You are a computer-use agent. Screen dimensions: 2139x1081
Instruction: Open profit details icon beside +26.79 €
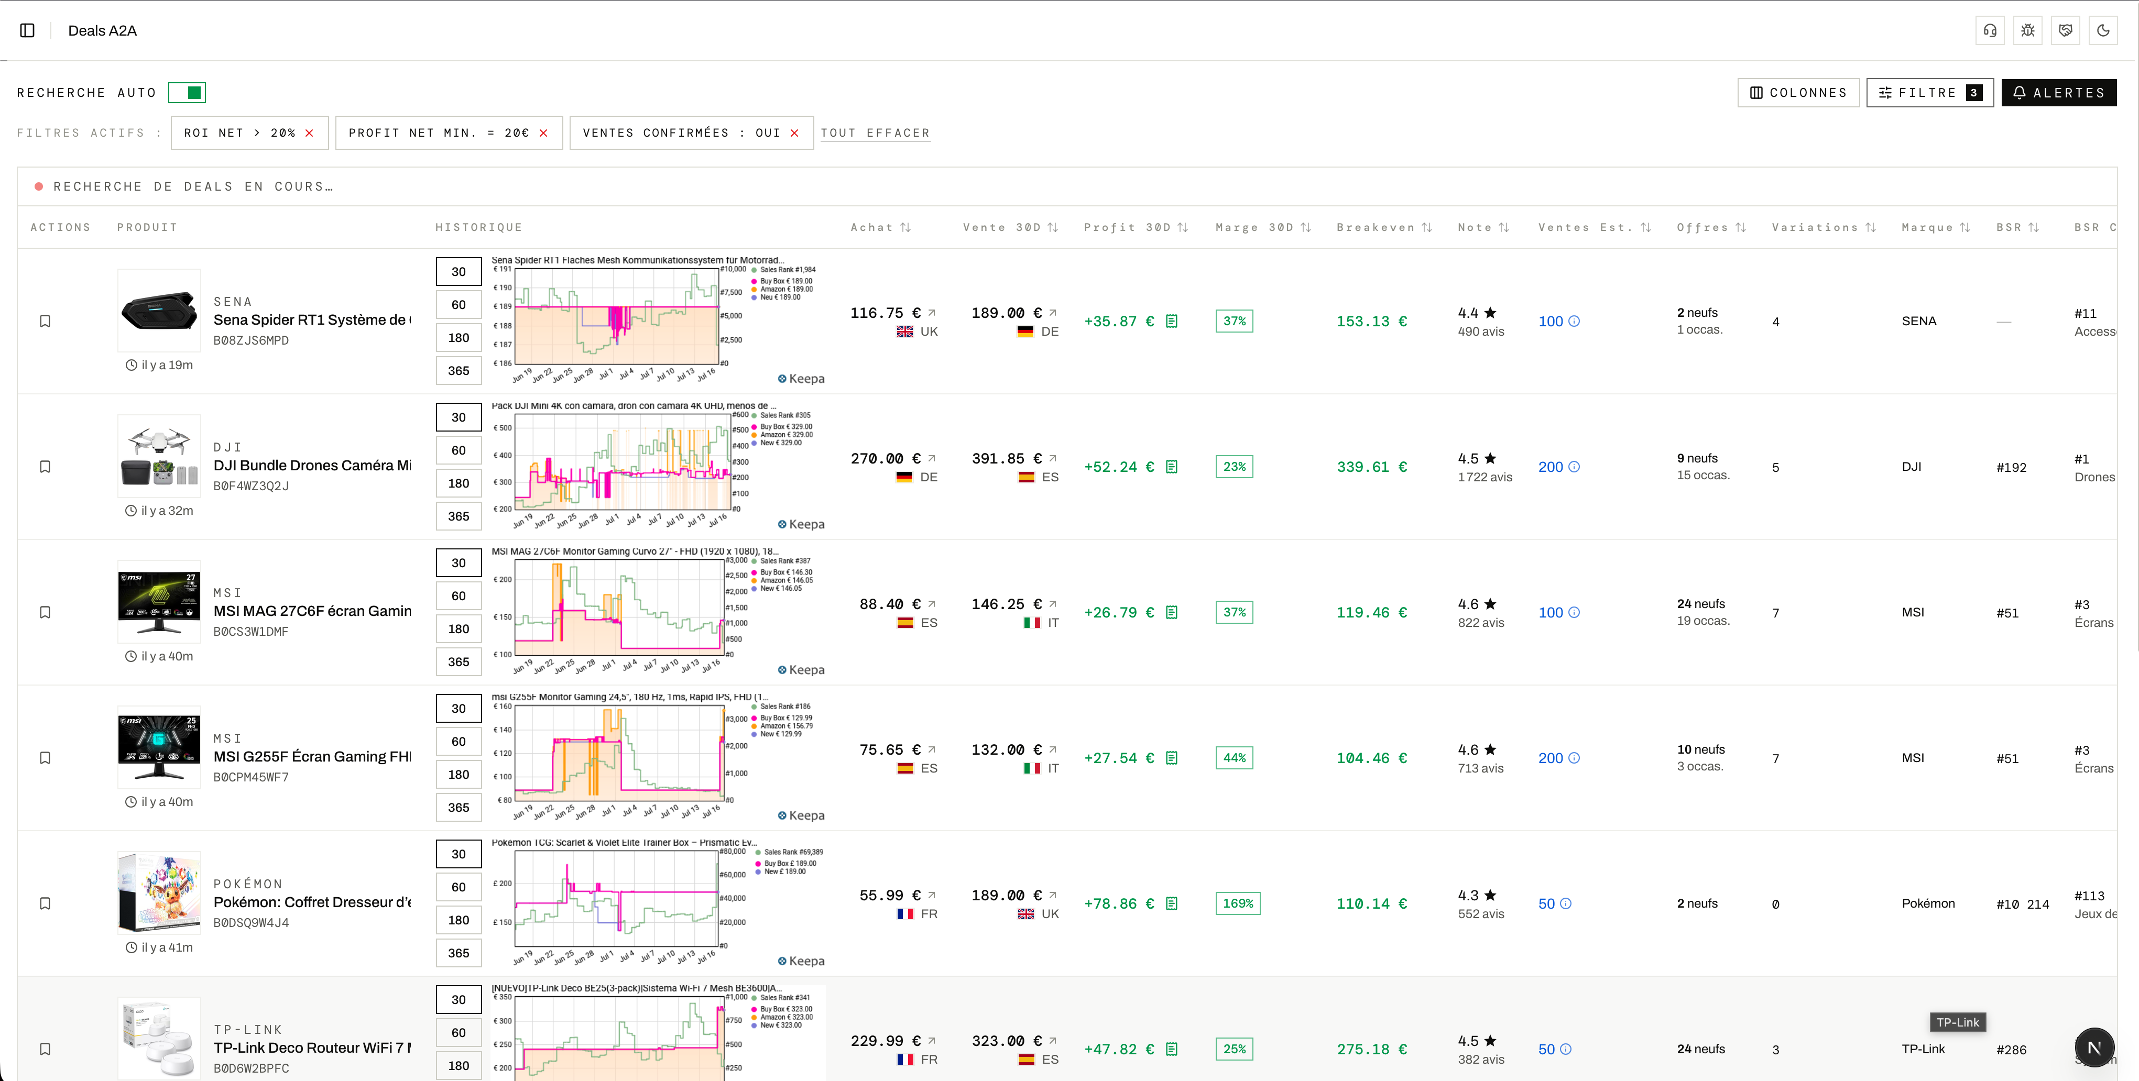pos(1172,612)
